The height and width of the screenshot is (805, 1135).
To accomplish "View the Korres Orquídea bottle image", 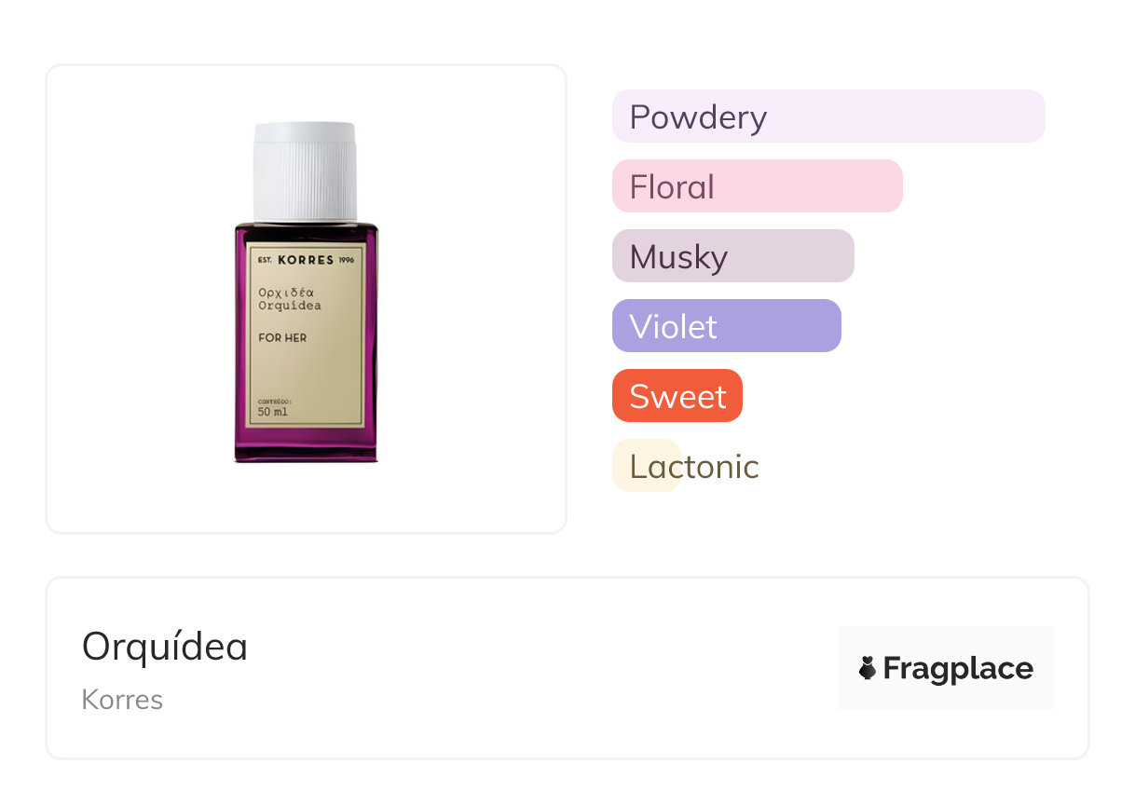I will [x=306, y=292].
